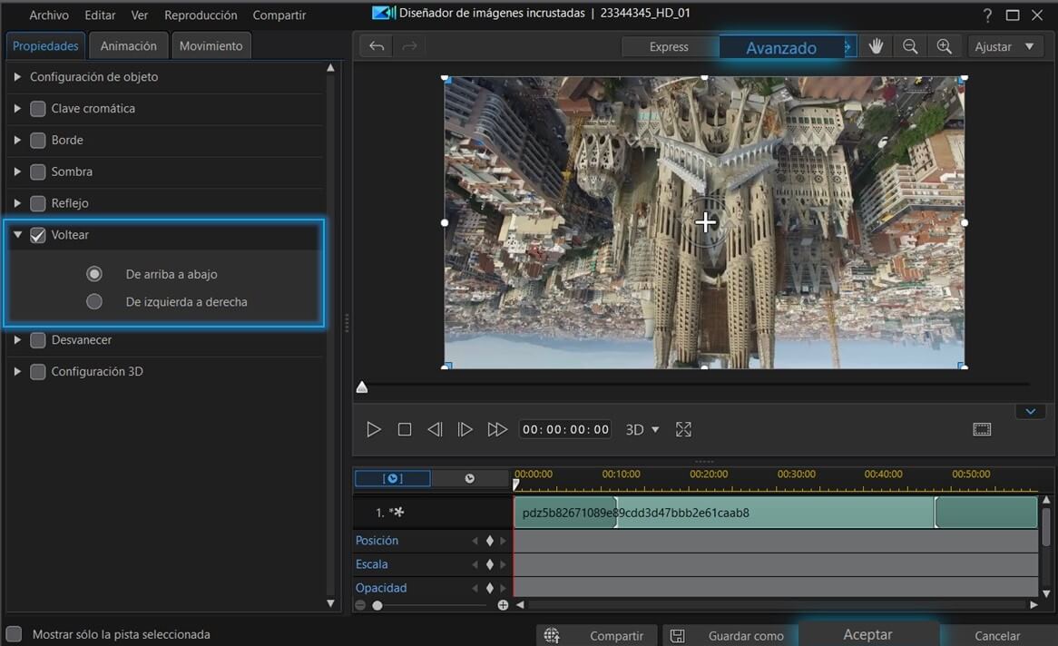This screenshot has height=646, width=1058.
Task: Open the 3D mode dropdown
Action: pyautogui.click(x=642, y=429)
